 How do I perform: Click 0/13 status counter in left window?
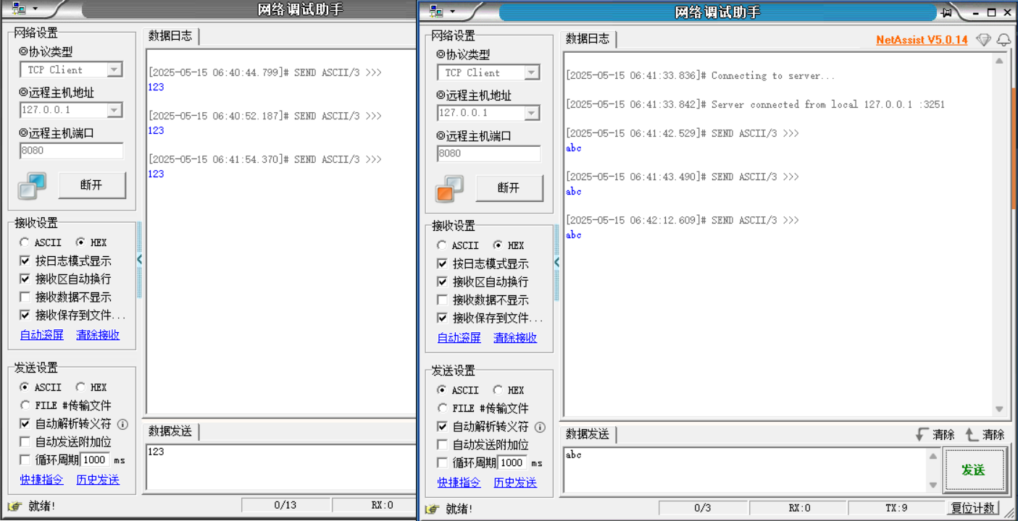pyautogui.click(x=285, y=505)
